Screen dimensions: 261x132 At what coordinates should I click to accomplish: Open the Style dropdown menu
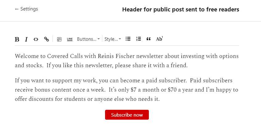tap(113, 39)
